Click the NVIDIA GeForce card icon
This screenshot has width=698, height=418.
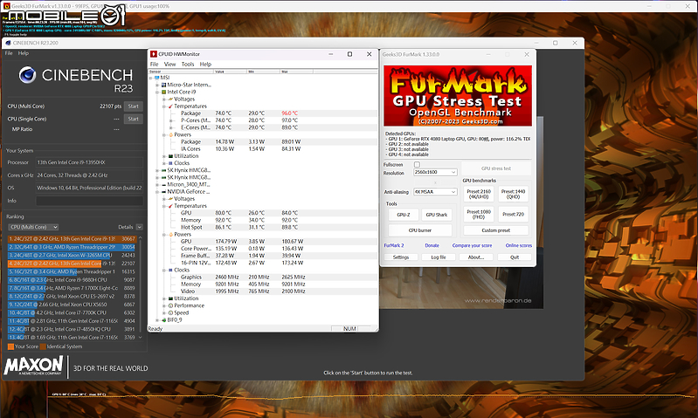(x=164, y=192)
